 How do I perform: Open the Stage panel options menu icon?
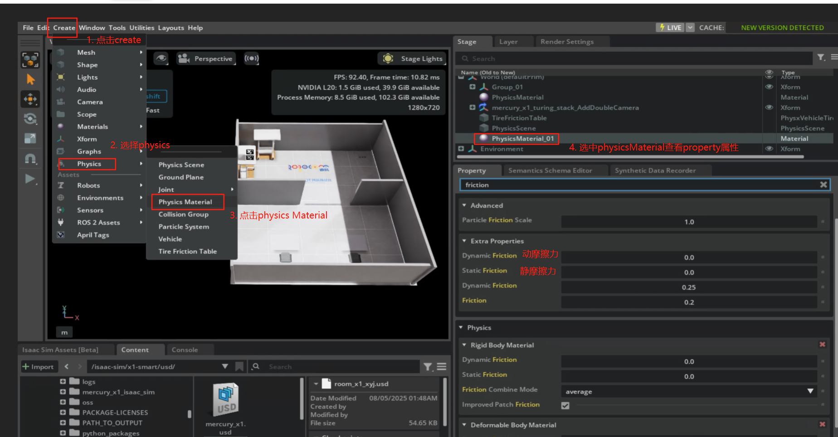pos(834,58)
